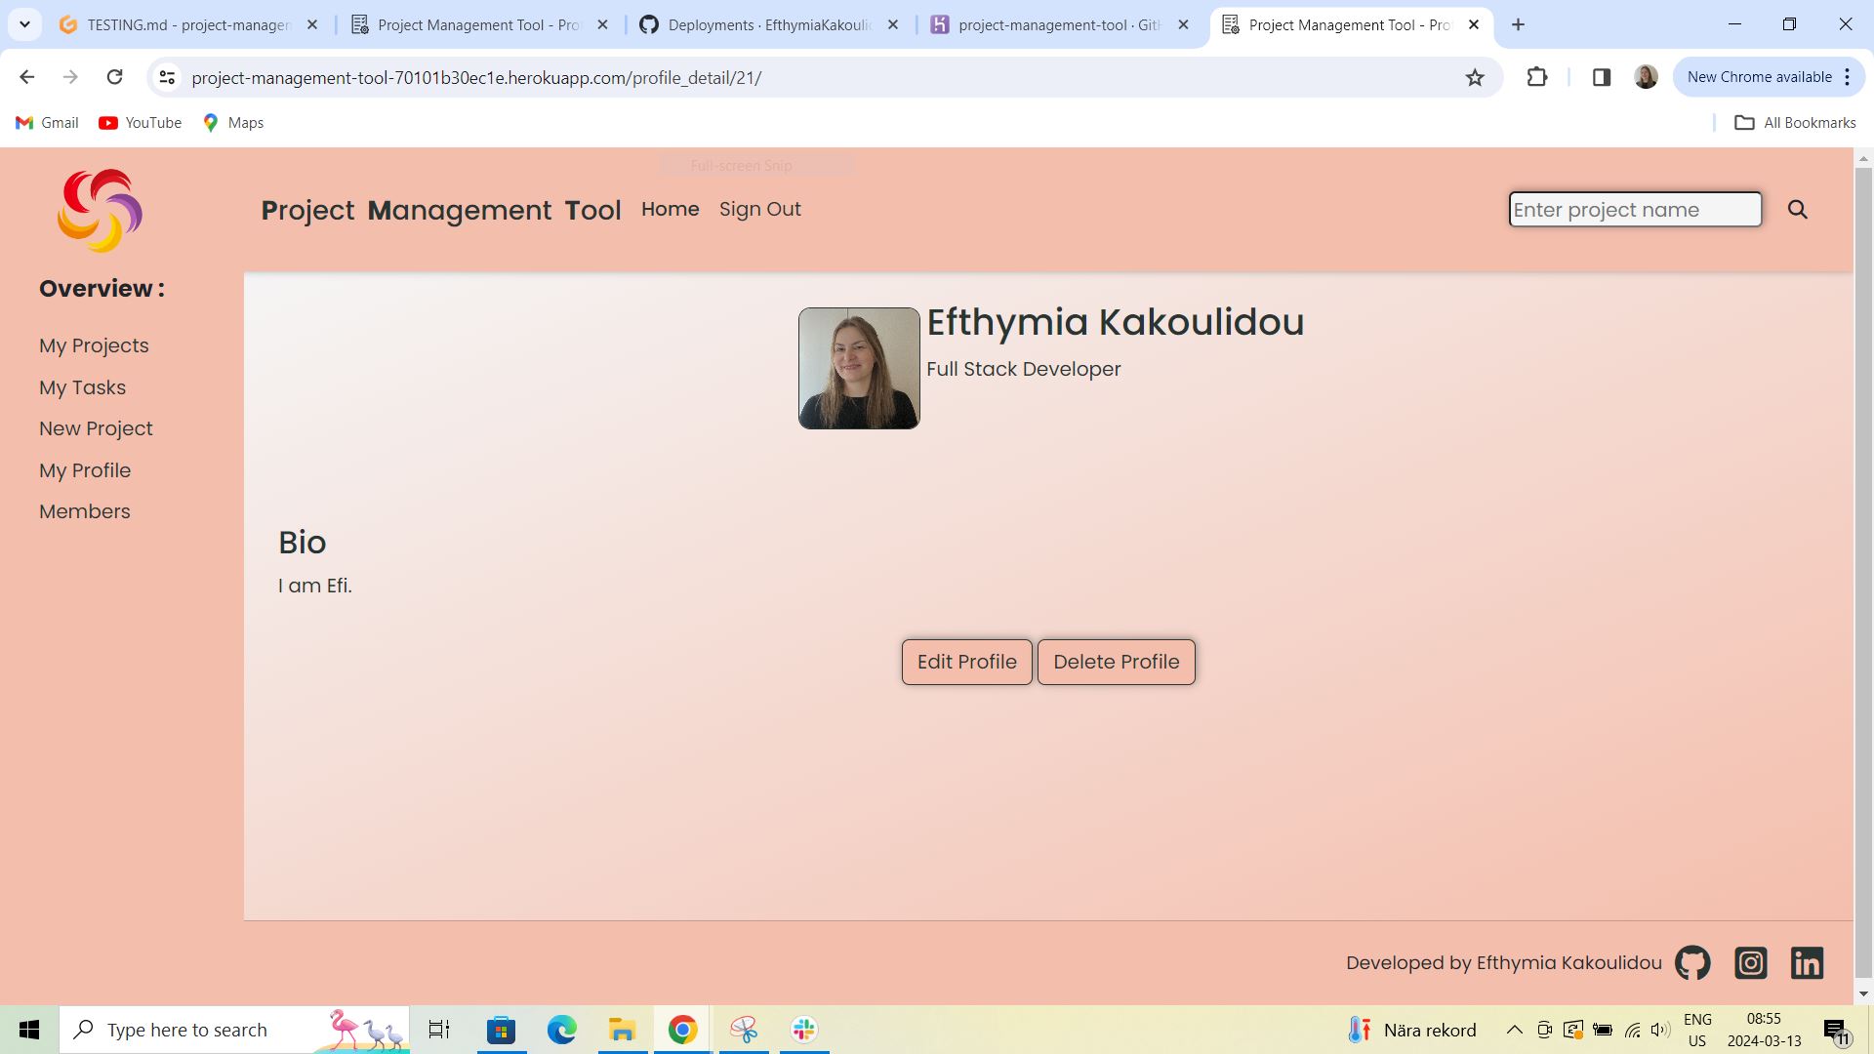Open the browser extensions puzzle icon
Screen dimensions: 1874x1054
click(x=1537, y=77)
